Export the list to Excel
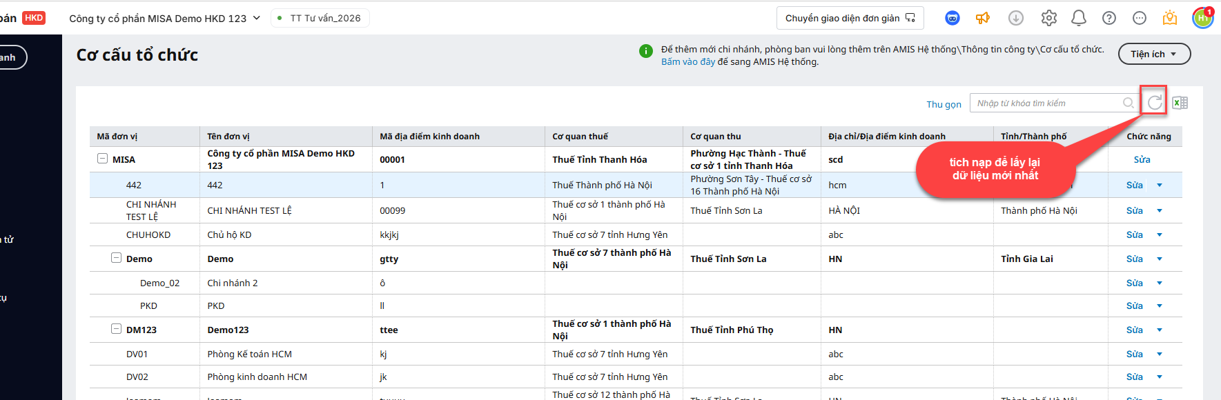Image resolution: width=1221 pixels, height=400 pixels. pyautogui.click(x=1180, y=103)
